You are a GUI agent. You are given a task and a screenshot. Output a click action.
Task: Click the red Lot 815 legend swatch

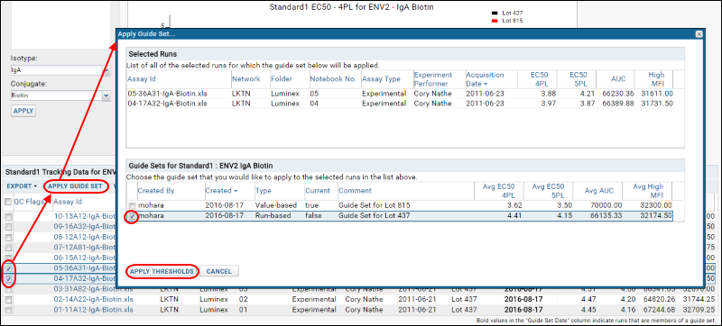pyautogui.click(x=495, y=21)
